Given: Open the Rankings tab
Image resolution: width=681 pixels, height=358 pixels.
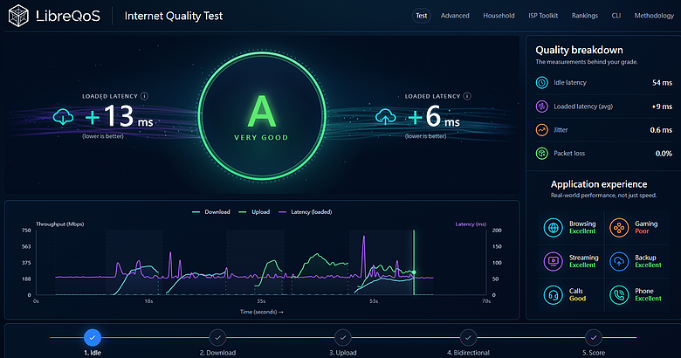Looking at the screenshot, I should 585,16.
